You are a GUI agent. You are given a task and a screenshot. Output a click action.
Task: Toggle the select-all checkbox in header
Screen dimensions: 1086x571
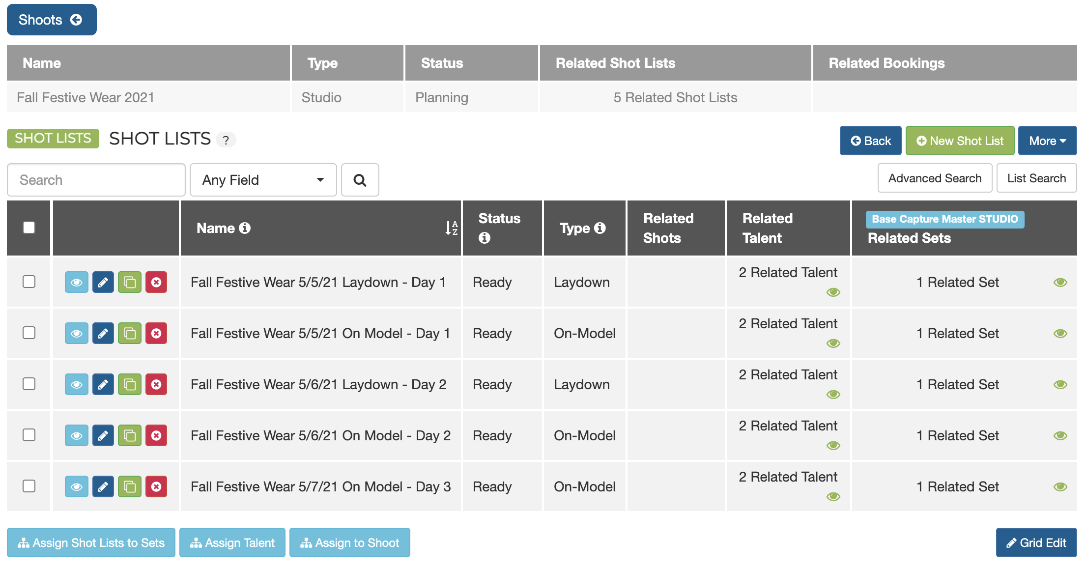pyautogui.click(x=29, y=228)
